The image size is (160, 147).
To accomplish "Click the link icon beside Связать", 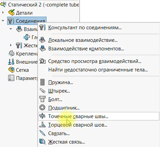I will click(x=42, y=133).
